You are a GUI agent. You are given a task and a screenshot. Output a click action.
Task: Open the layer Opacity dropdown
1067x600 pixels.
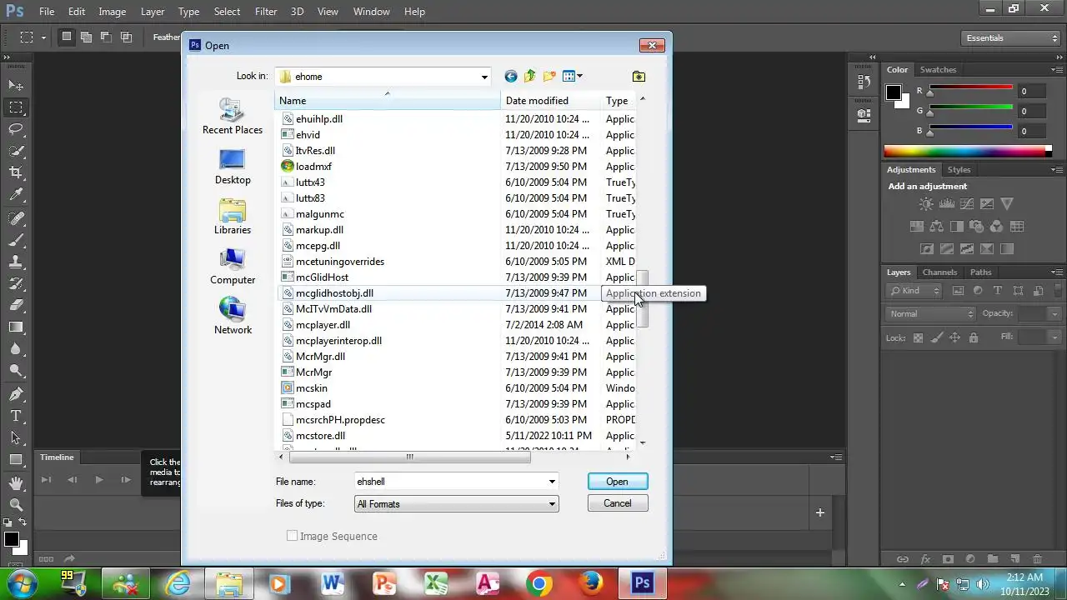[1054, 313]
